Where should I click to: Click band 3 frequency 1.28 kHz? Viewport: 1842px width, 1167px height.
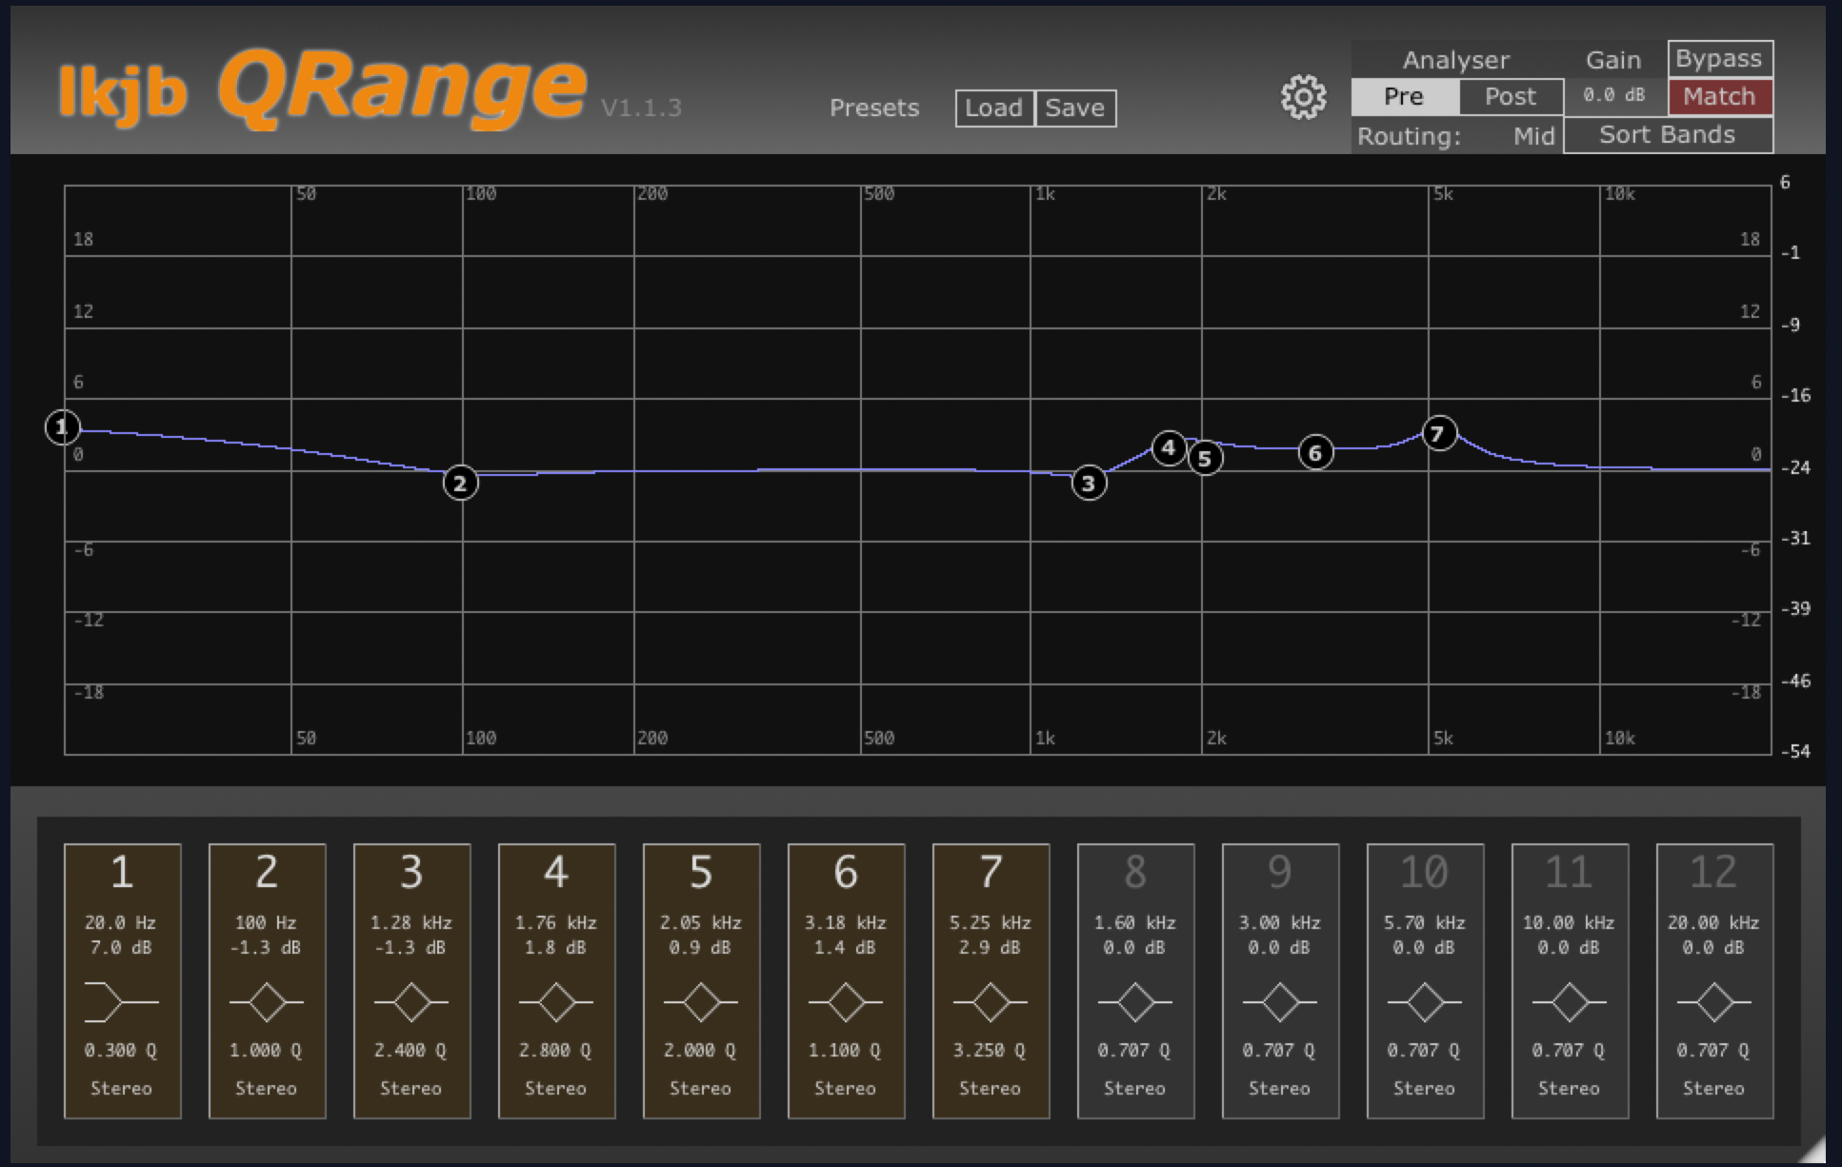click(411, 922)
